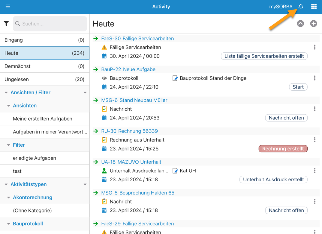The image size is (322, 234).
Task: Click the eye icon next to Bauprotokoll
Action: click(x=104, y=78)
